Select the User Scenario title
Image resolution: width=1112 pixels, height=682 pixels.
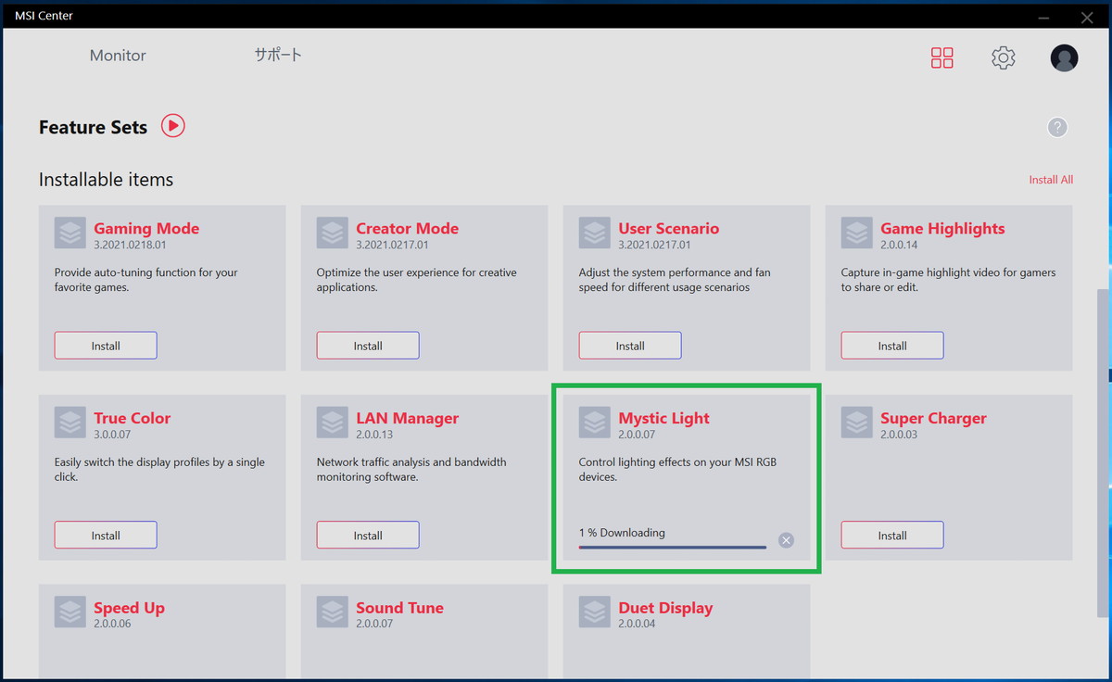[668, 228]
